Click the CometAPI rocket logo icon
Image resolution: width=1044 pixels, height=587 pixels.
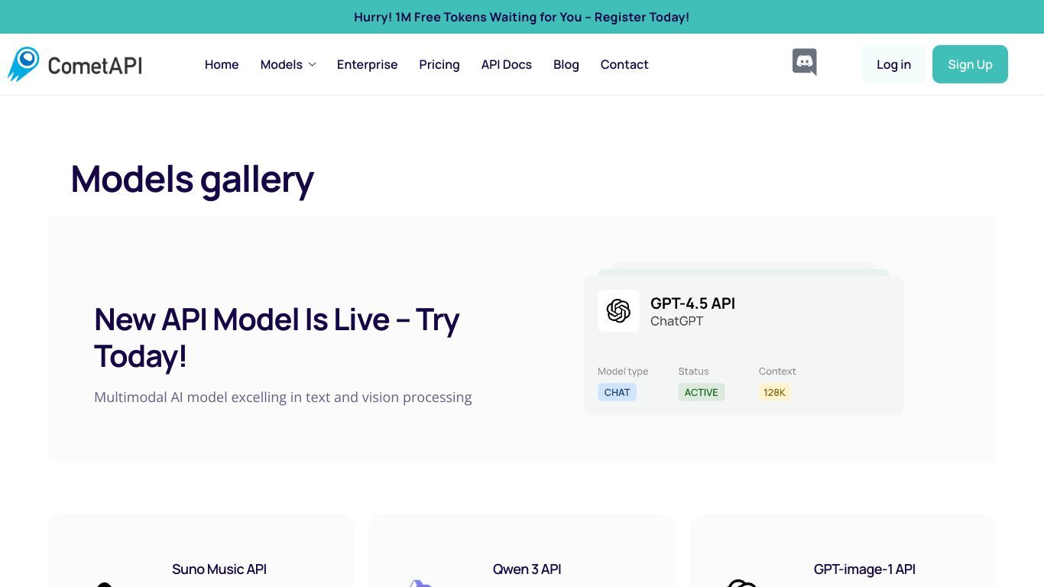coord(24,64)
